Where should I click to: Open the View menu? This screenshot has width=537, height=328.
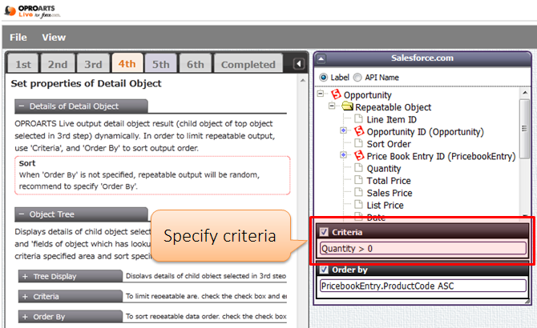click(x=54, y=38)
